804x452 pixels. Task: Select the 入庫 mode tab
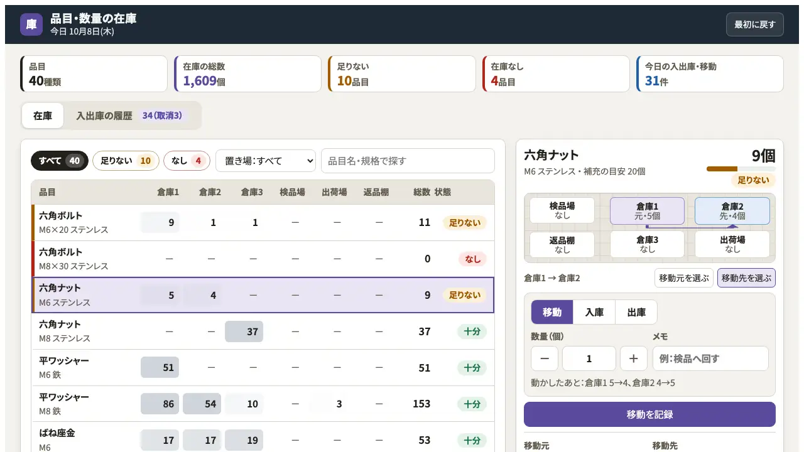pos(594,312)
